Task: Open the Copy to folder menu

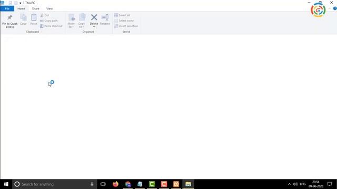Action: (82, 21)
